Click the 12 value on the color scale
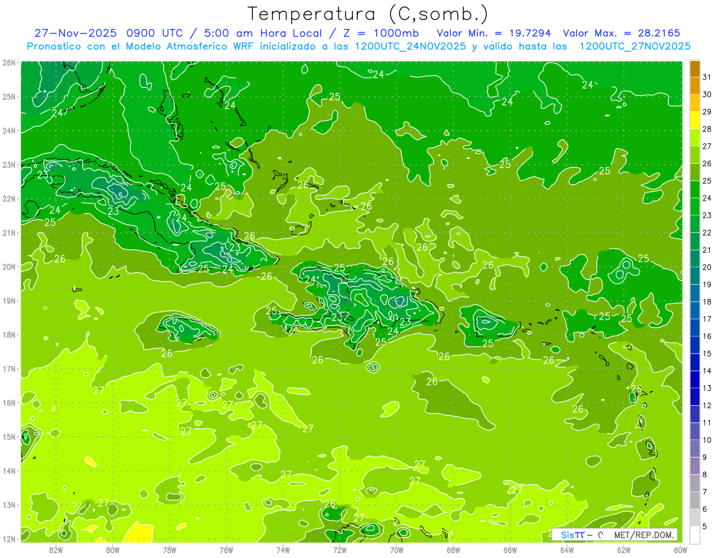Viewport: 723px width, 558px height. pyautogui.click(x=707, y=406)
